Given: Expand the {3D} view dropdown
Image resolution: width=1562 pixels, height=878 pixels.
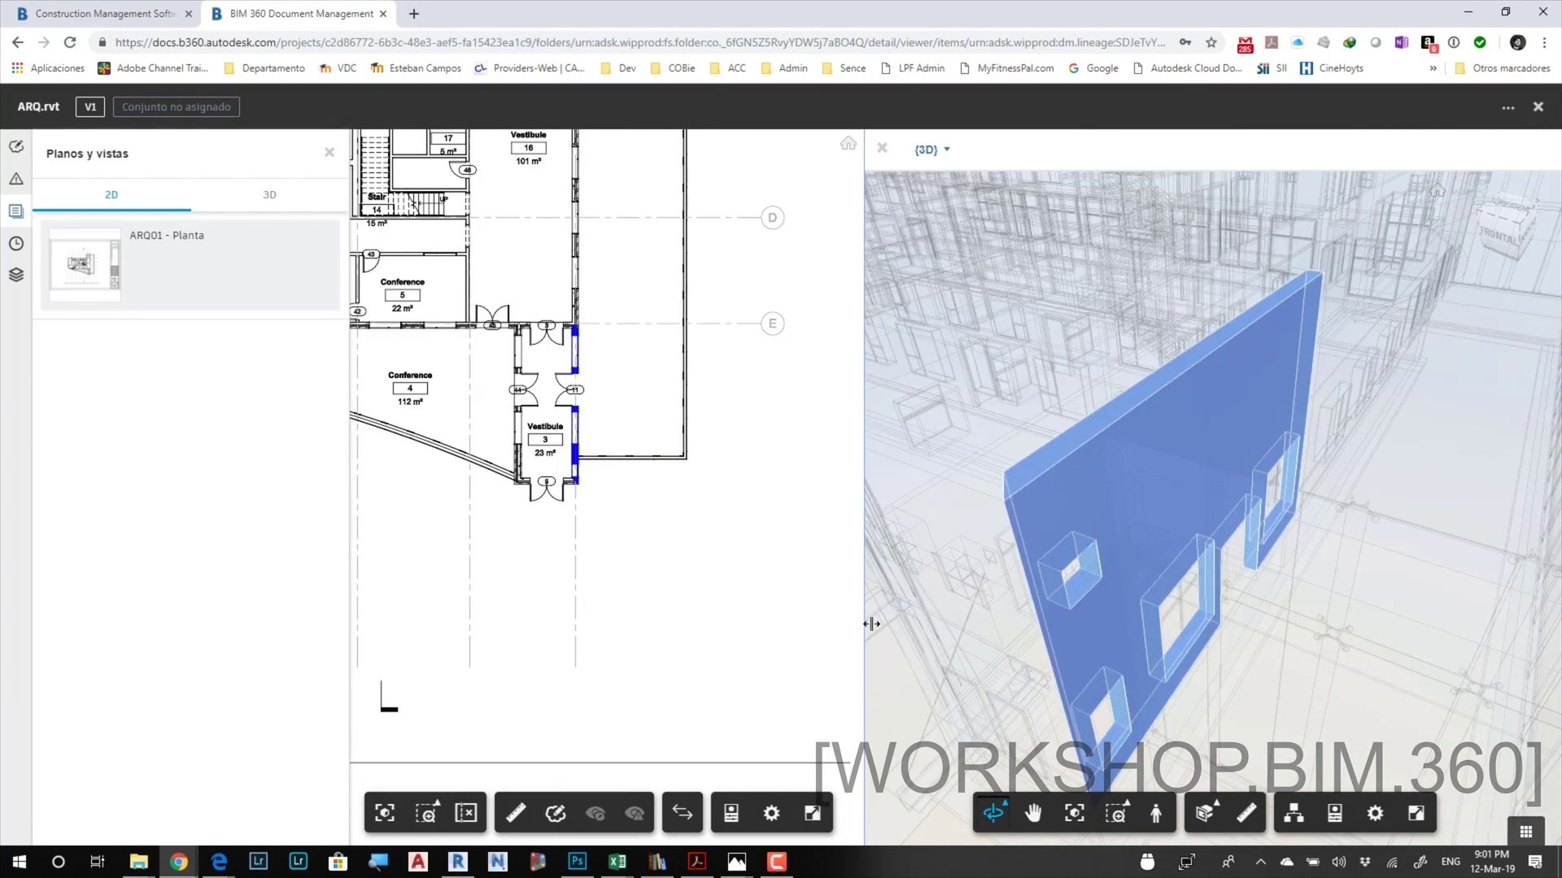Looking at the screenshot, I should click(932, 150).
